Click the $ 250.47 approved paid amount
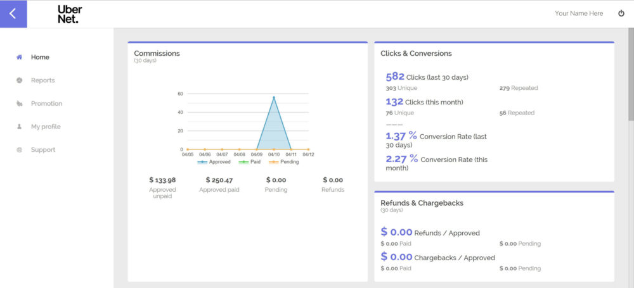Screen dimensions: 634x288 point(219,180)
